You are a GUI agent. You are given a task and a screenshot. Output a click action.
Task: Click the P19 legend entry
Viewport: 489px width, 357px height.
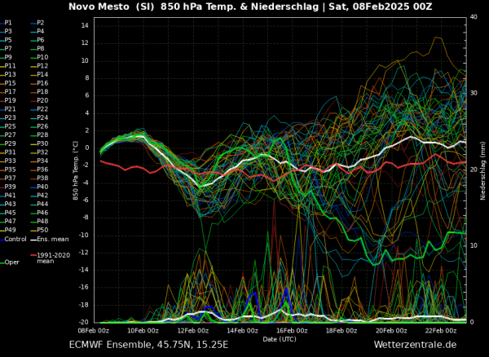pos(8,100)
